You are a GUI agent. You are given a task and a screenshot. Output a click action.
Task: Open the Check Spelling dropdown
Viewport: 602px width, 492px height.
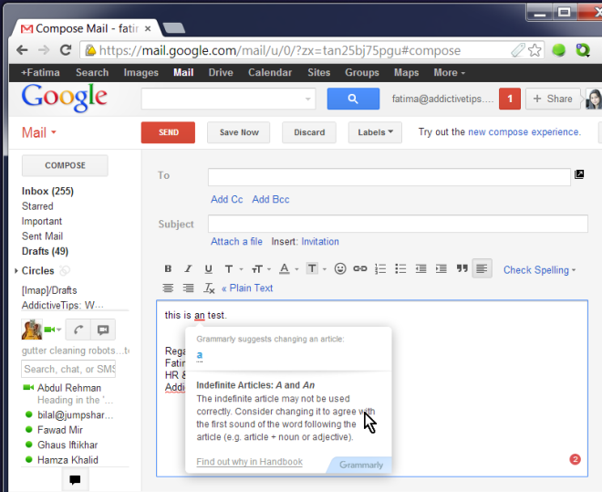[539, 270]
